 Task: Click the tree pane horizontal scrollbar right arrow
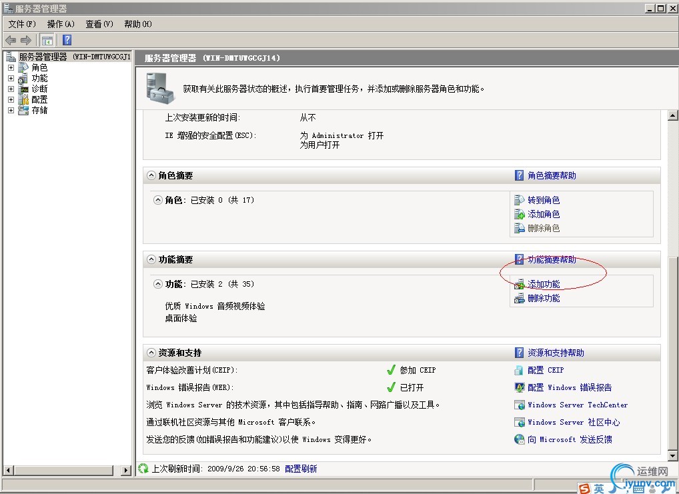point(126,470)
